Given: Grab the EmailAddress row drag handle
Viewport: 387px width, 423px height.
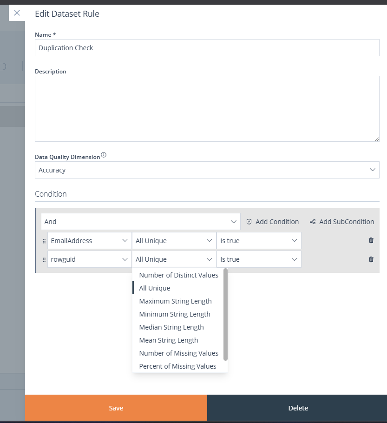Looking at the screenshot, I should coord(44,241).
